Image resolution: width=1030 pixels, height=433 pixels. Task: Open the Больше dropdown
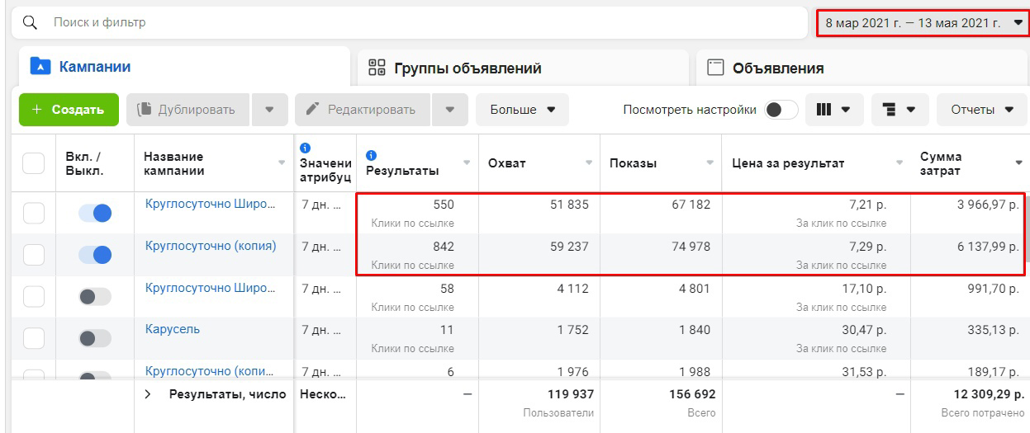point(522,110)
